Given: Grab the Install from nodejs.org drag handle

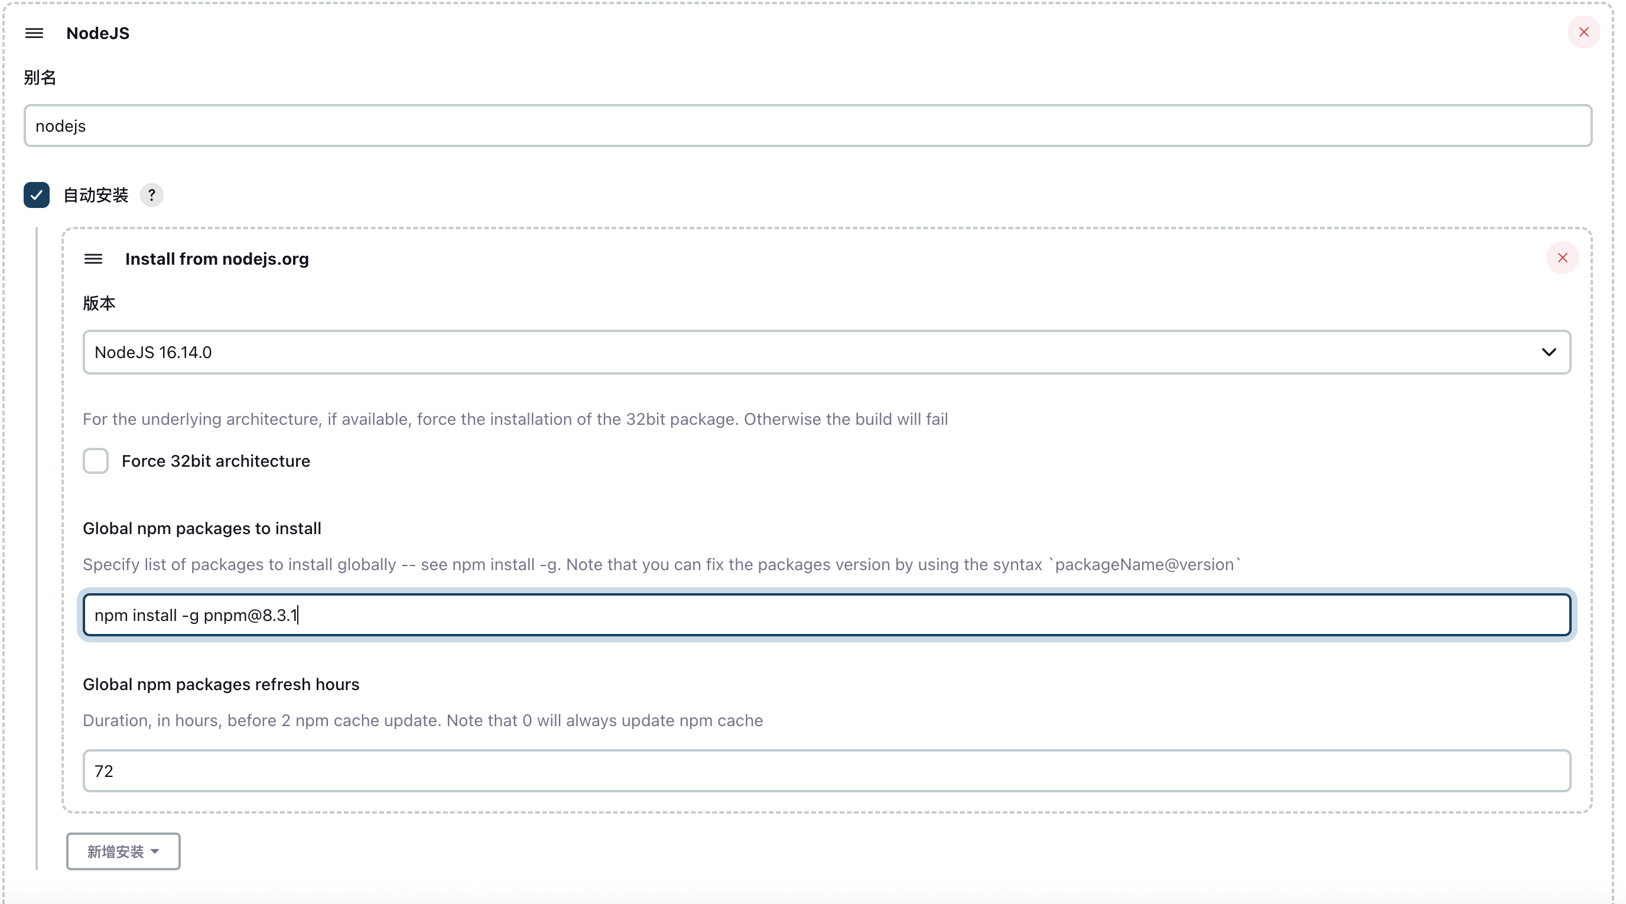Looking at the screenshot, I should [93, 259].
